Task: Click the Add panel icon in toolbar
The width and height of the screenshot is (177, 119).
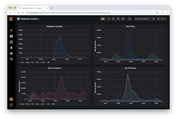Action: coord(103,19)
